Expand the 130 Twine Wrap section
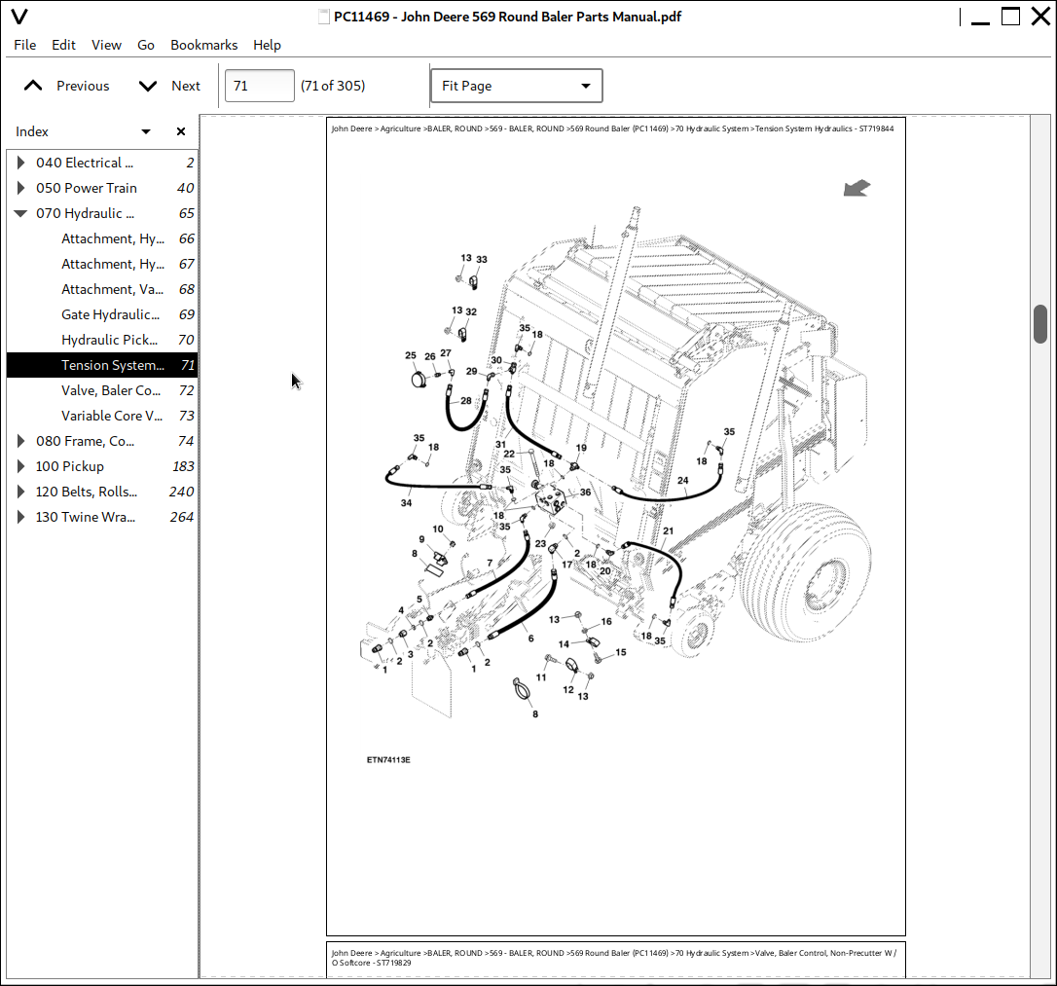1057x986 pixels. [20, 517]
